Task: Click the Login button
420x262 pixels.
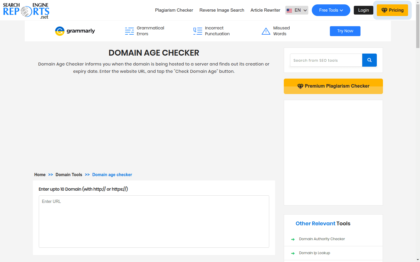Action: (363, 10)
